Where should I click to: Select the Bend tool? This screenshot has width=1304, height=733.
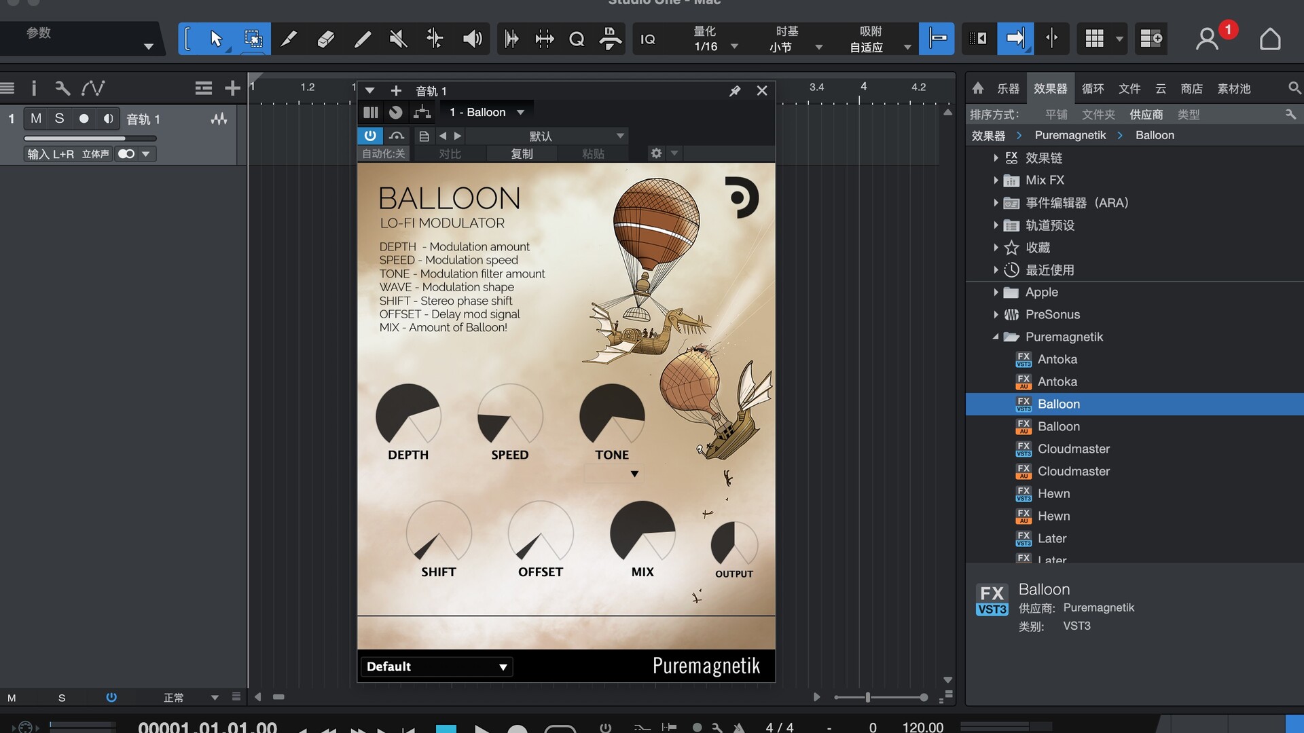pyautogui.click(x=435, y=39)
